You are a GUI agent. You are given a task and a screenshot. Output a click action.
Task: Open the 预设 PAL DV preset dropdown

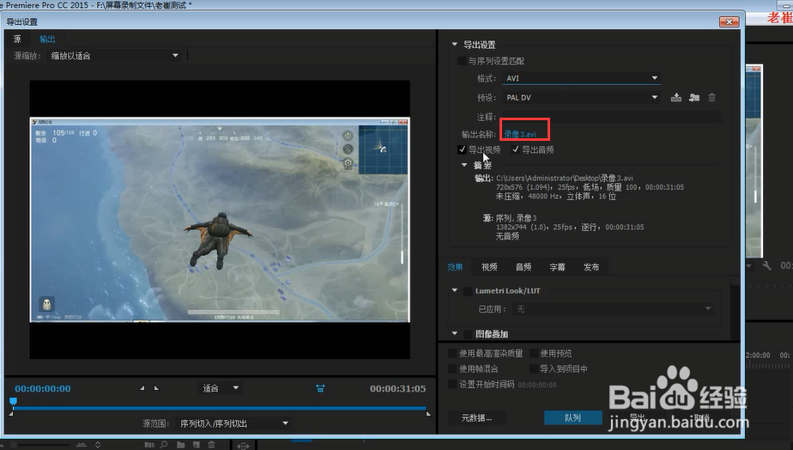pyautogui.click(x=582, y=97)
